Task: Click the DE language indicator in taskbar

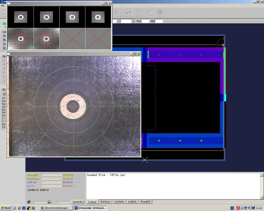Action: 232,208
